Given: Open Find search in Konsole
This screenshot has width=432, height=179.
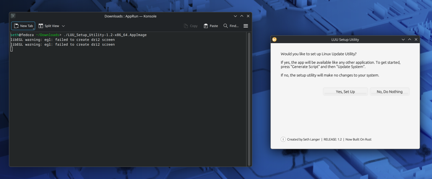Looking at the screenshot, I should coord(231,26).
